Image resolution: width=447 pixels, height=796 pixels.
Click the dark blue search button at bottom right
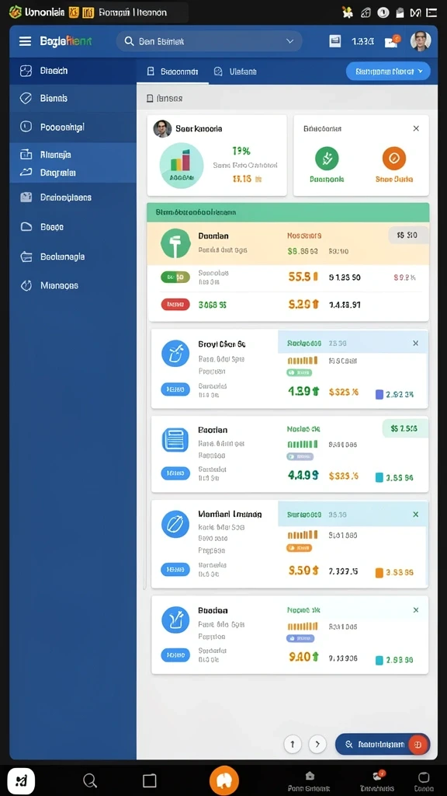pos(383,744)
